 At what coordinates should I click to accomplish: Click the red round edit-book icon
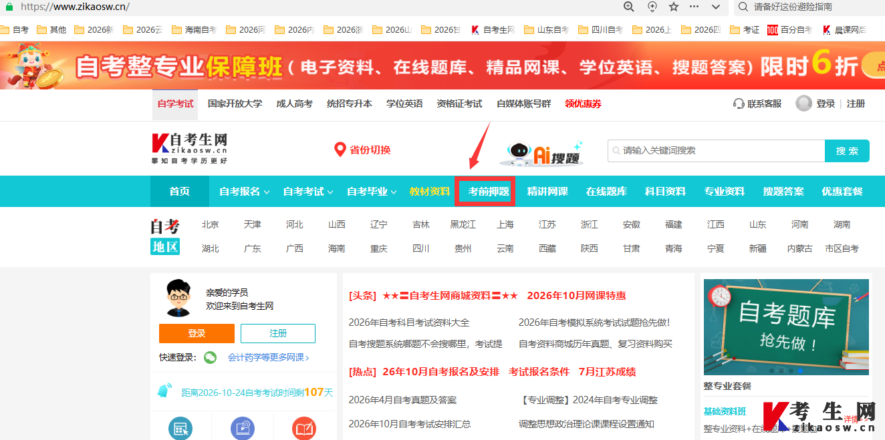click(x=305, y=428)
